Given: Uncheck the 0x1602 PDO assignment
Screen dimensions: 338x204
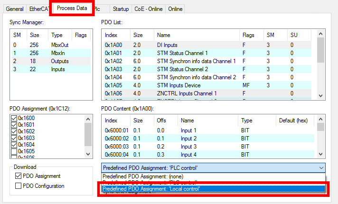Looking at the screenshot, I should pyautogui.click(x=14, y=131).
